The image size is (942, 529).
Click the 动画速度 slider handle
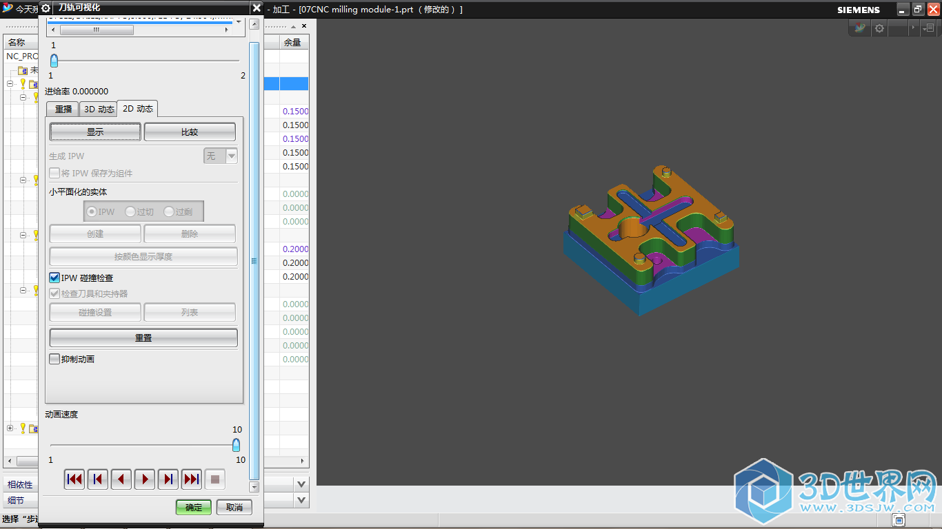pyautogui.click(x=236, y=445)
